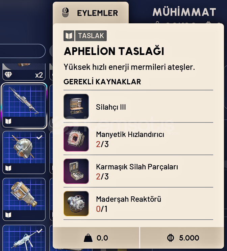Viewport: 227px width, 251px height.
Task: Switch to the MÜHİMMAT section
Action: [184, 12]
